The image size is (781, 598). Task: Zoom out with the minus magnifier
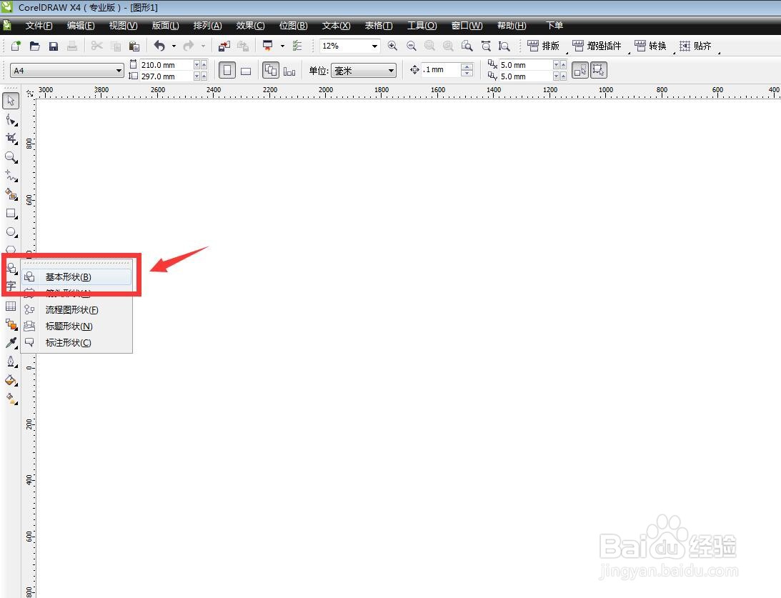411,46
